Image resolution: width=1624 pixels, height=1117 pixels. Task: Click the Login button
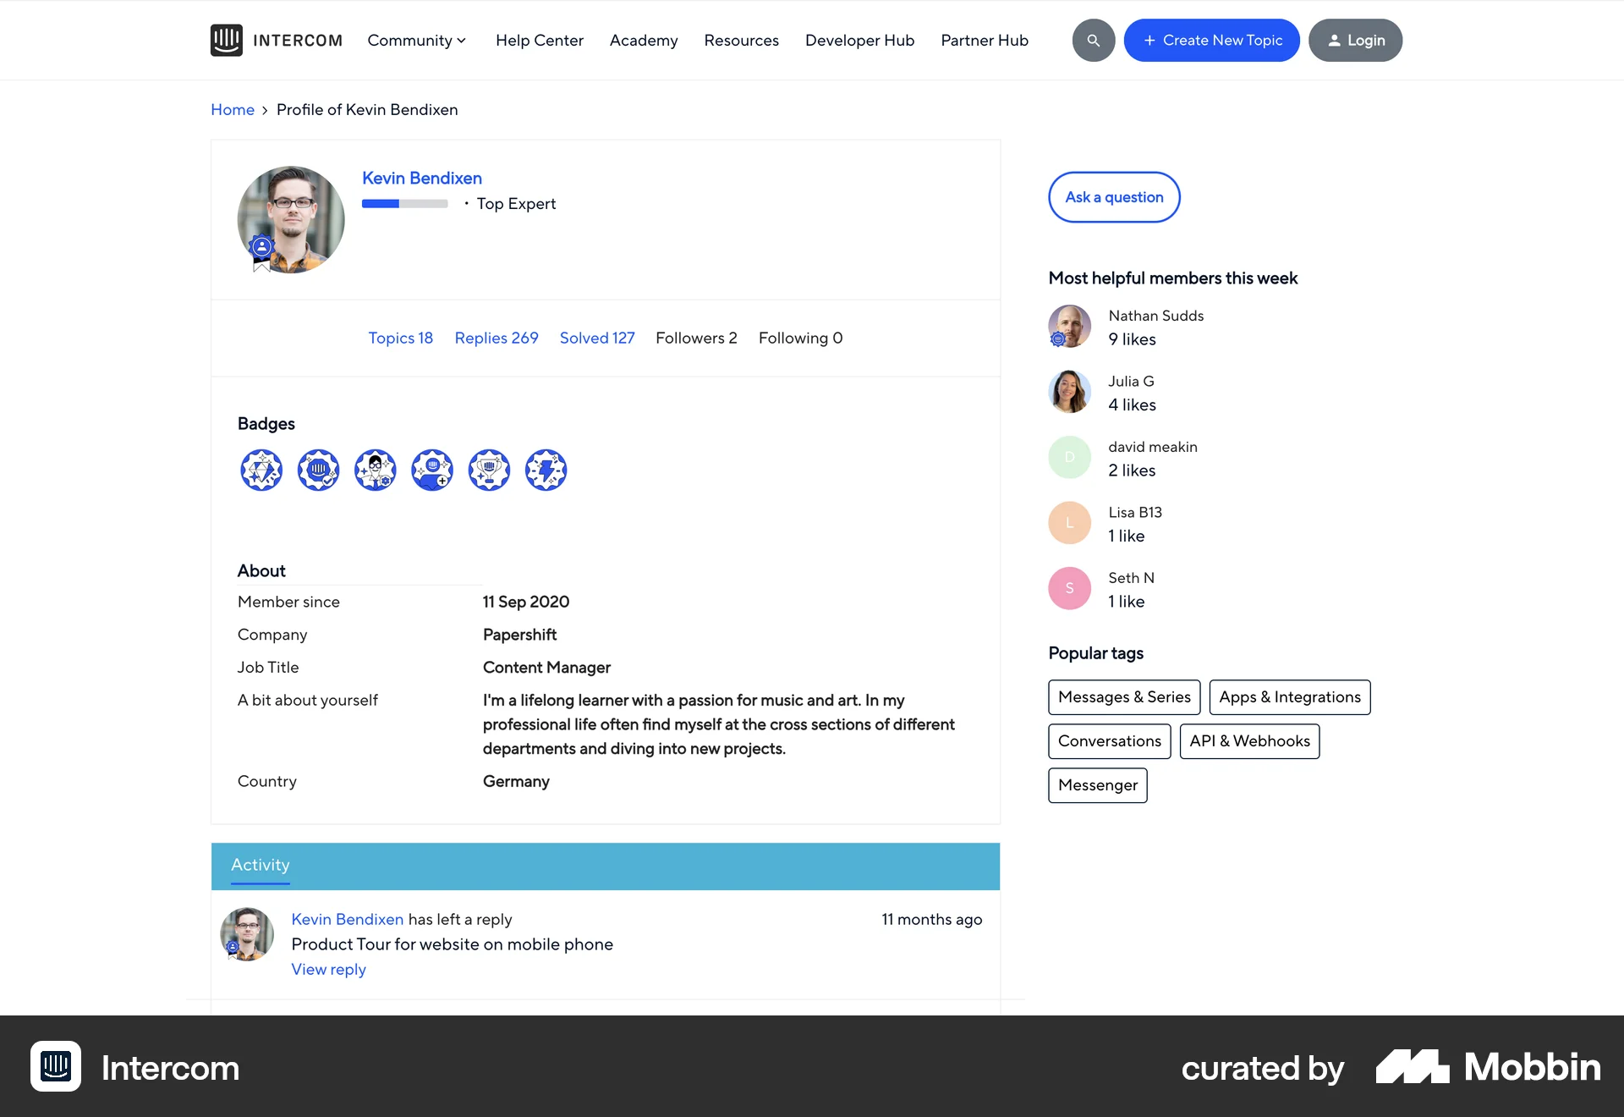(1354, 40)
